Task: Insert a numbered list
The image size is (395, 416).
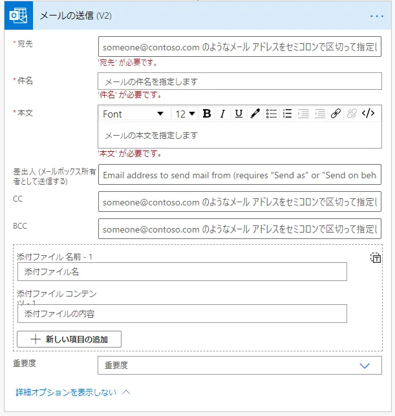Action: [x=287, y=114]
